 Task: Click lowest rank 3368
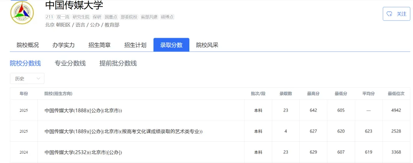(396, 152)
